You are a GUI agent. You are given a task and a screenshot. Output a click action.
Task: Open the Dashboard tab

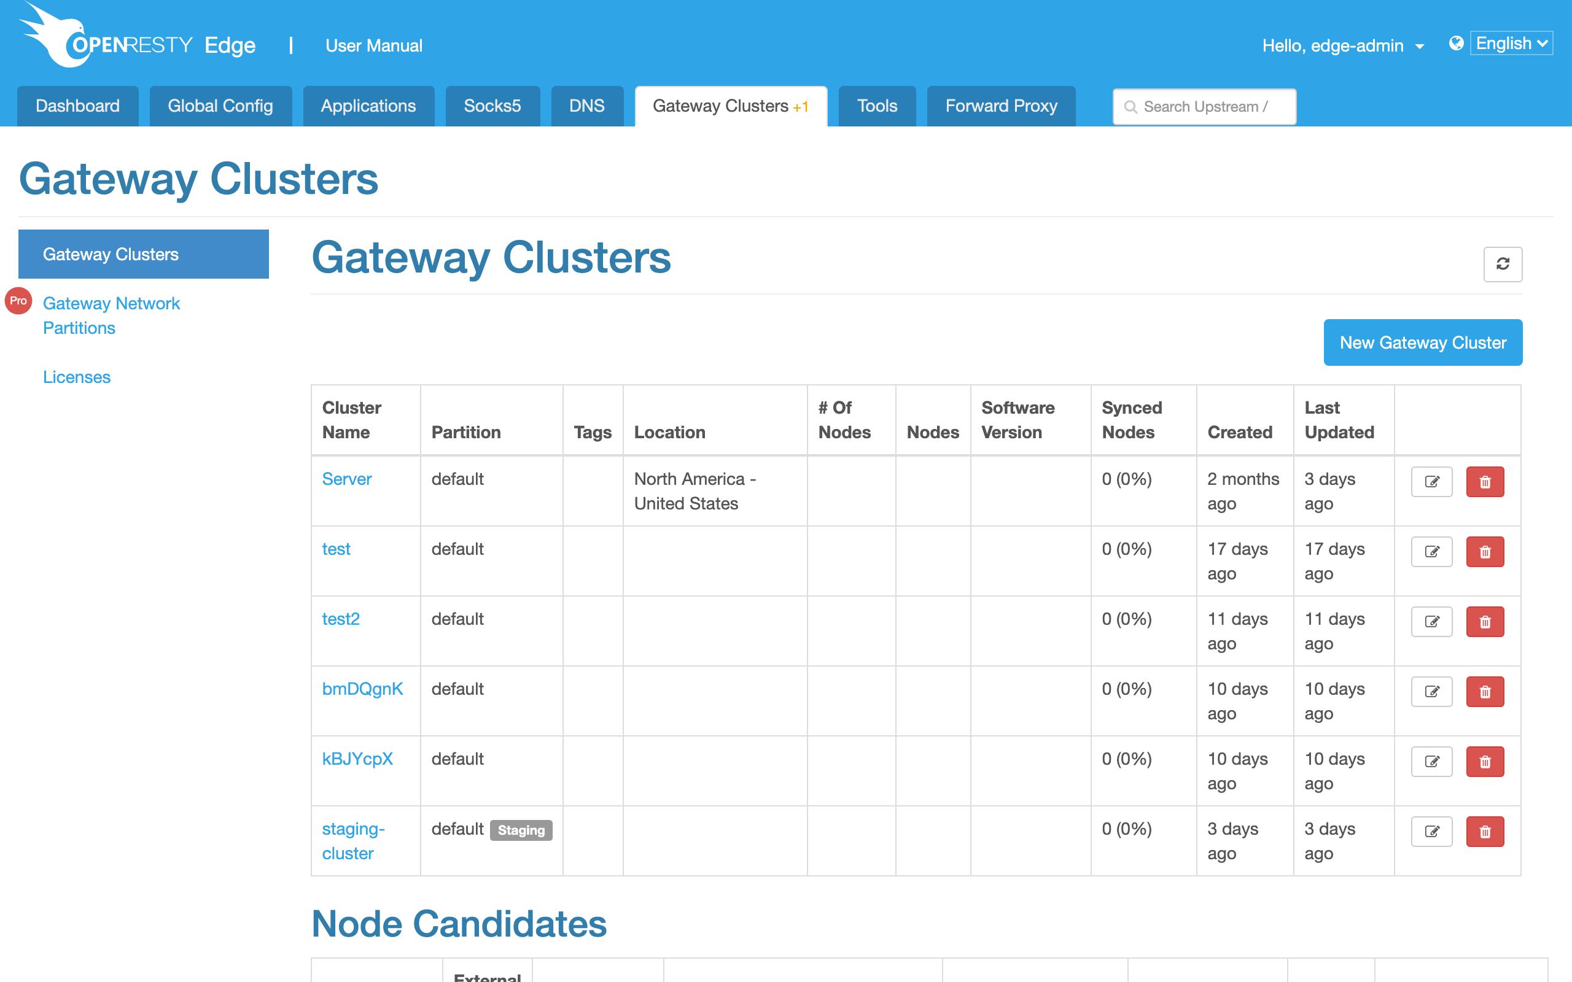[78, 106]
